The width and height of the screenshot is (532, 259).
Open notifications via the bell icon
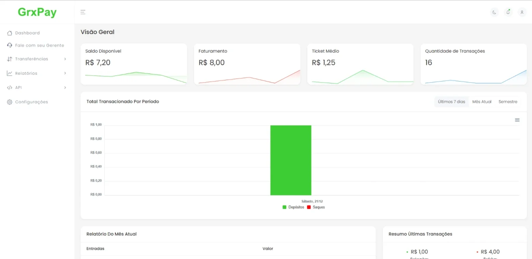click(x=508, y=12)
